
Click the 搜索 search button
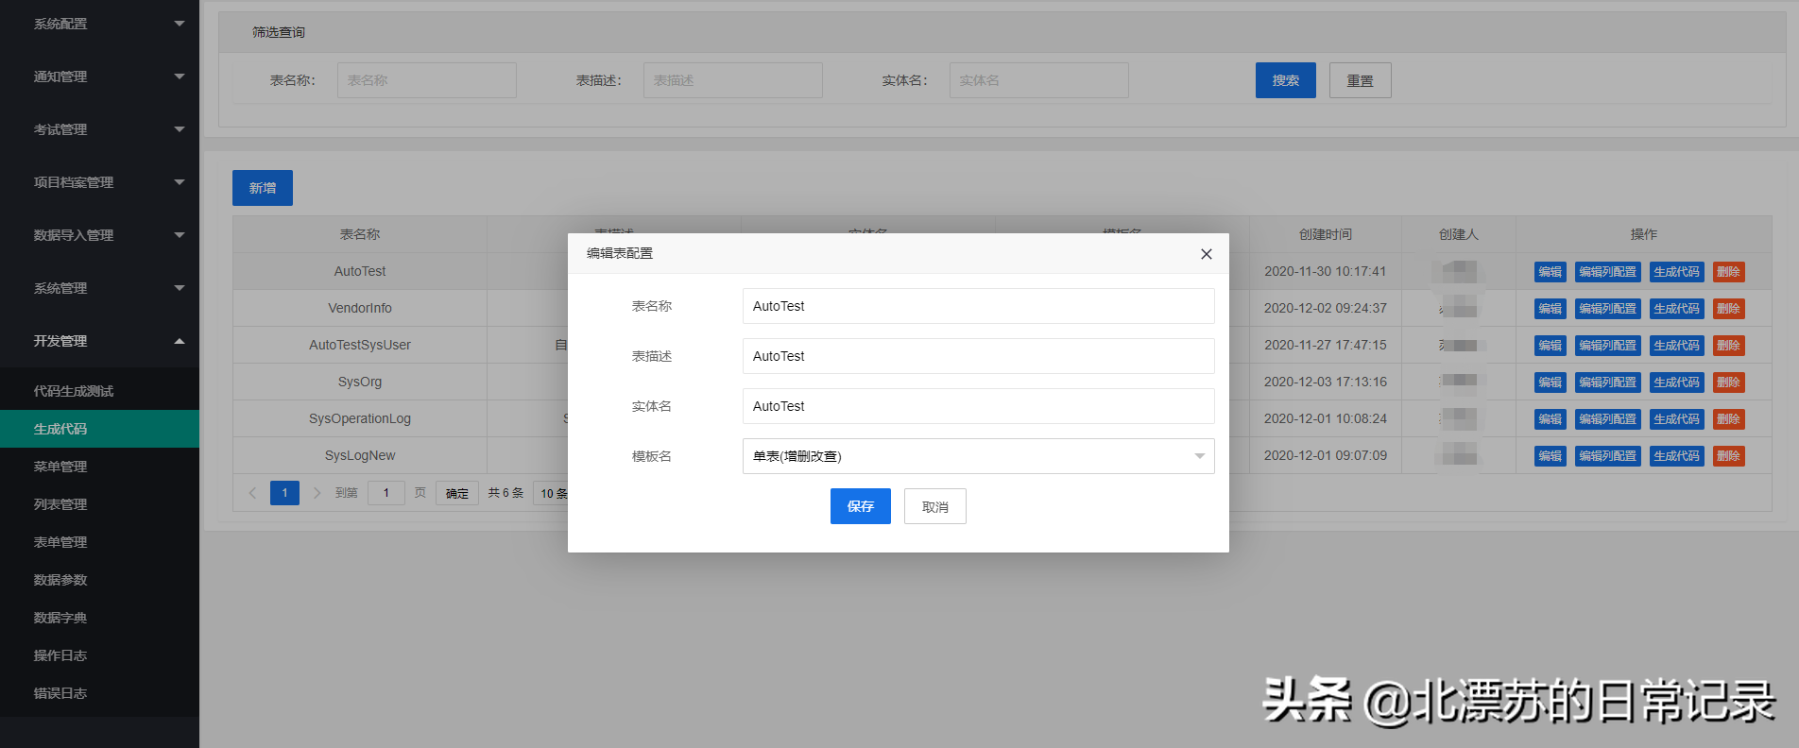(x=1285, y=80)
